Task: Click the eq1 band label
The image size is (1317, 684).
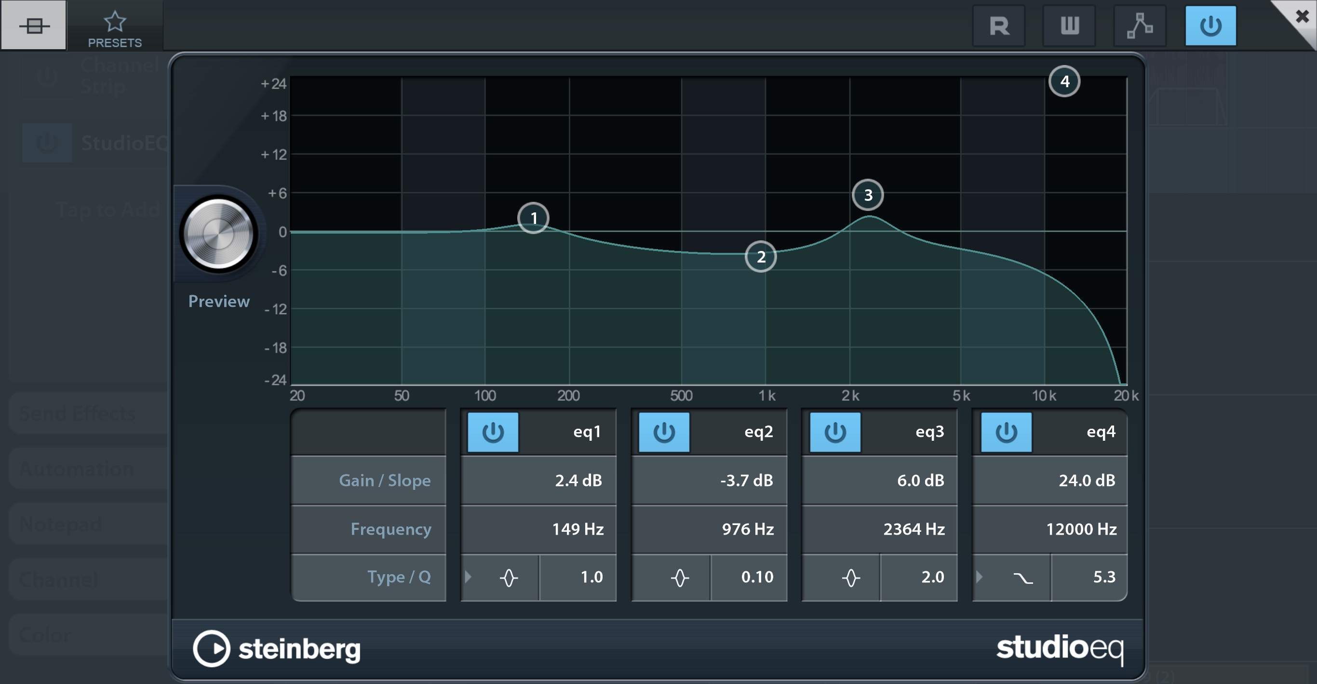Action: coord(587,432)
